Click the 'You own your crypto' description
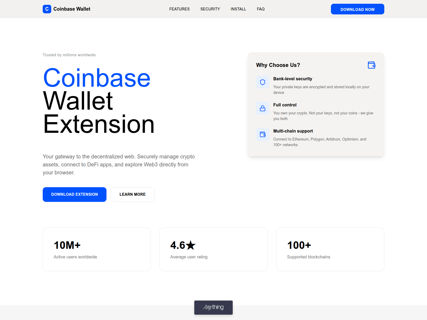This screenshot has width=427, height=320. 323,116
